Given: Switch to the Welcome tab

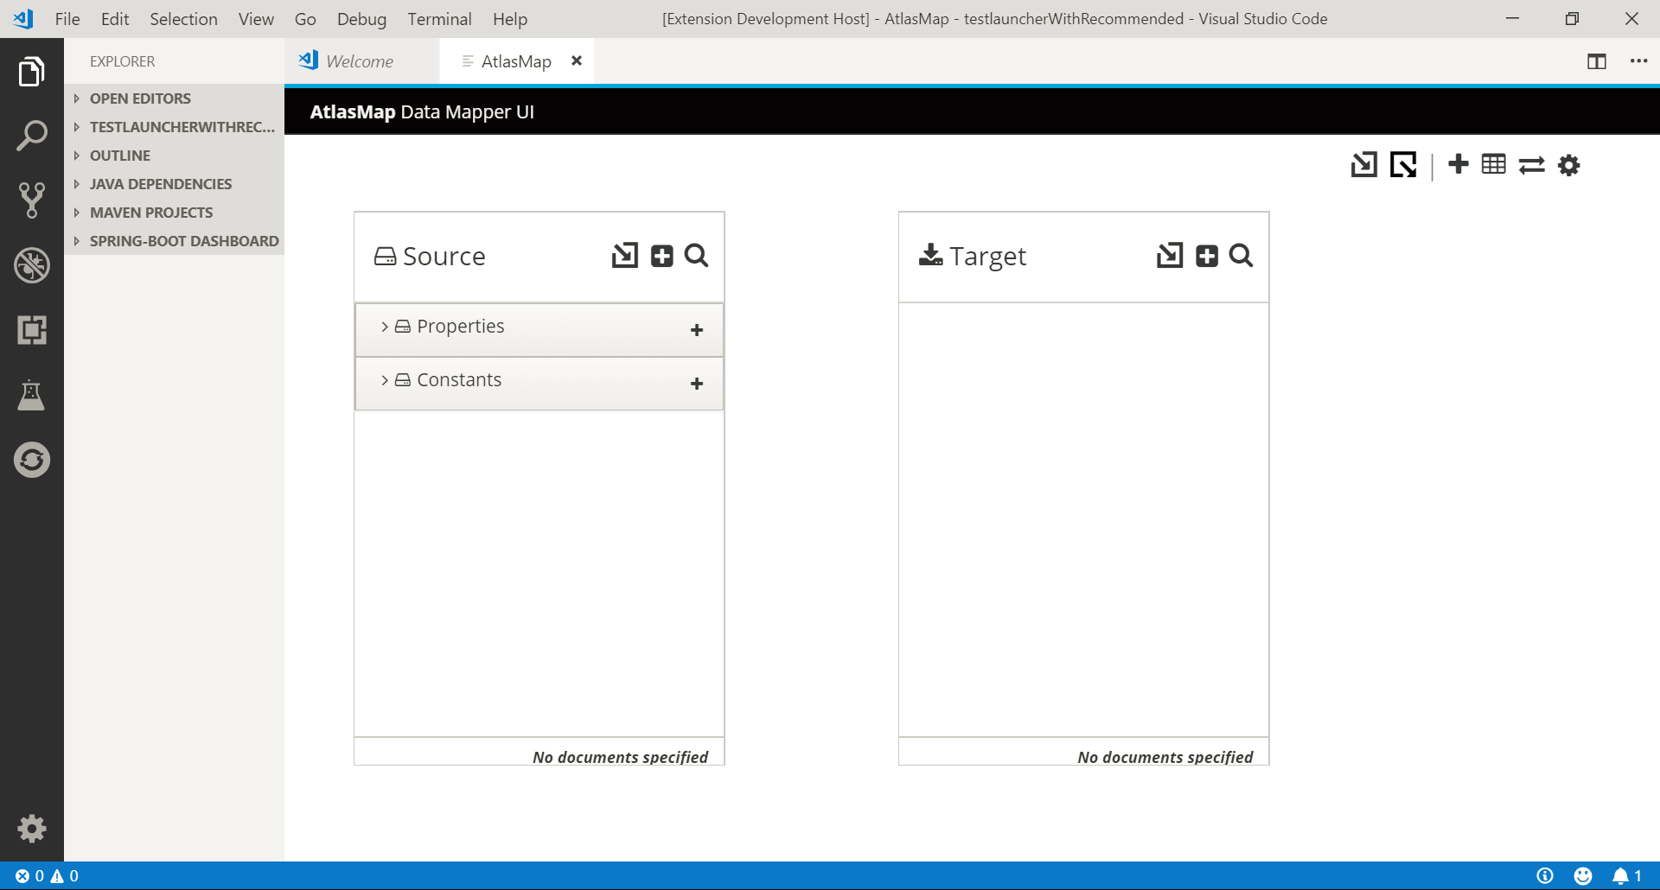Looking at the screenshot, I should 359,60.
